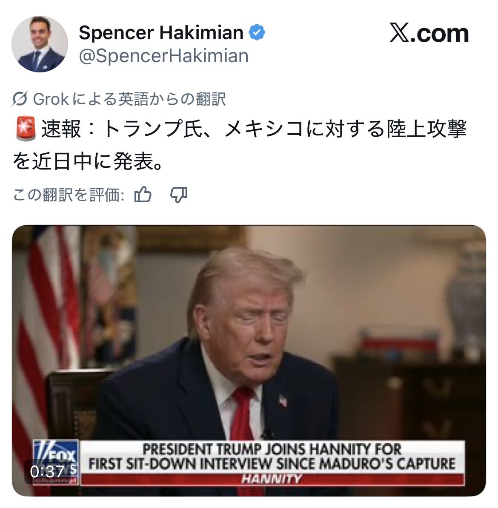Click the translated post text starting with 速報

coord(240,145)
